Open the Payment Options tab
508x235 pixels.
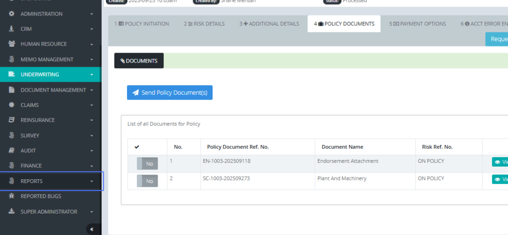pyautogui.click(x=417, y=24)
